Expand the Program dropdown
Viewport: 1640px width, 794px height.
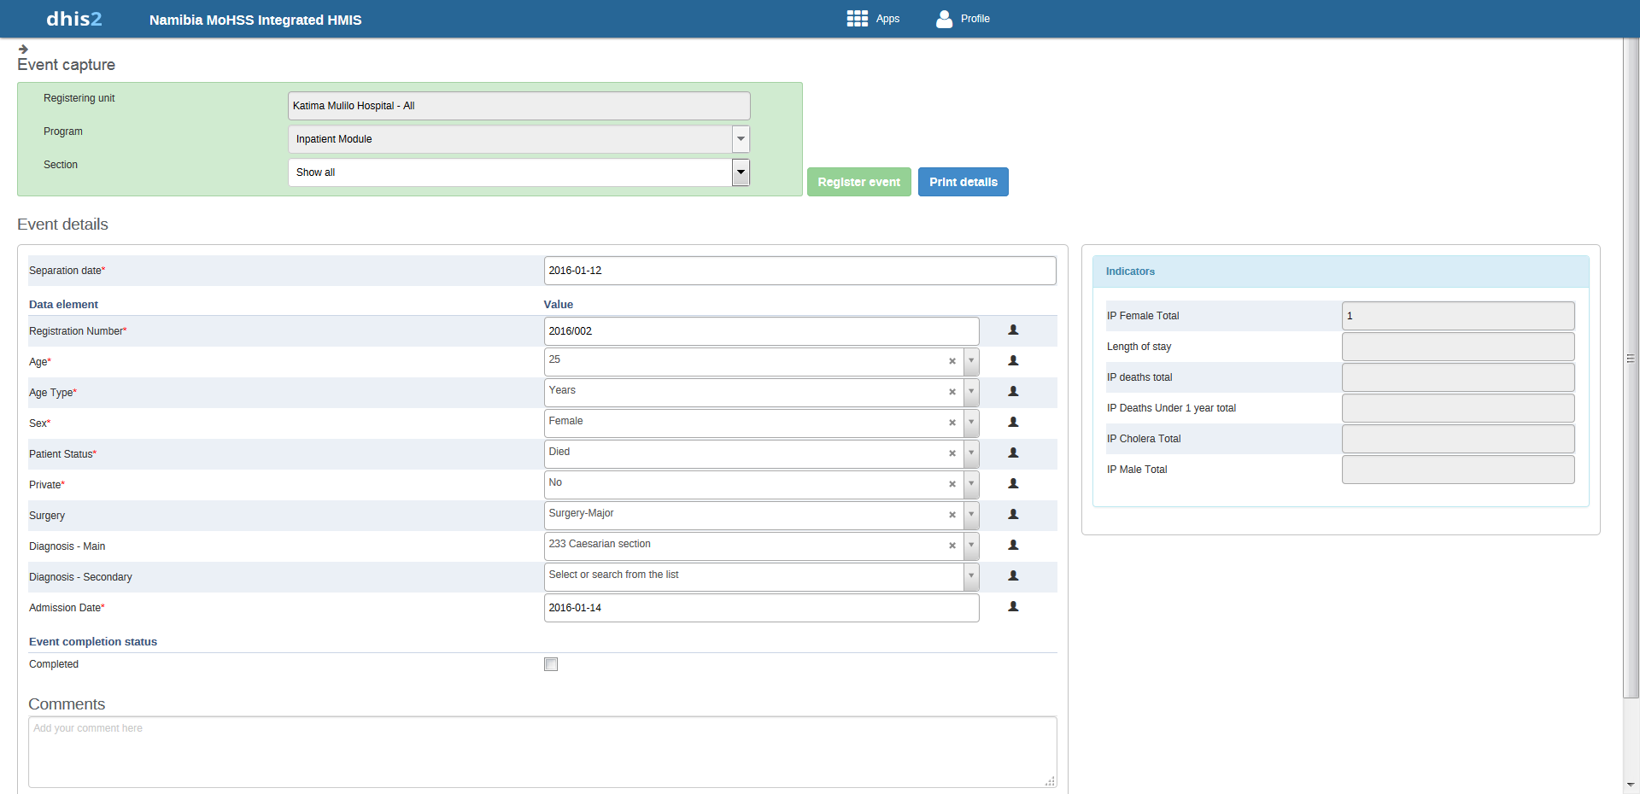tap(741, 139)
